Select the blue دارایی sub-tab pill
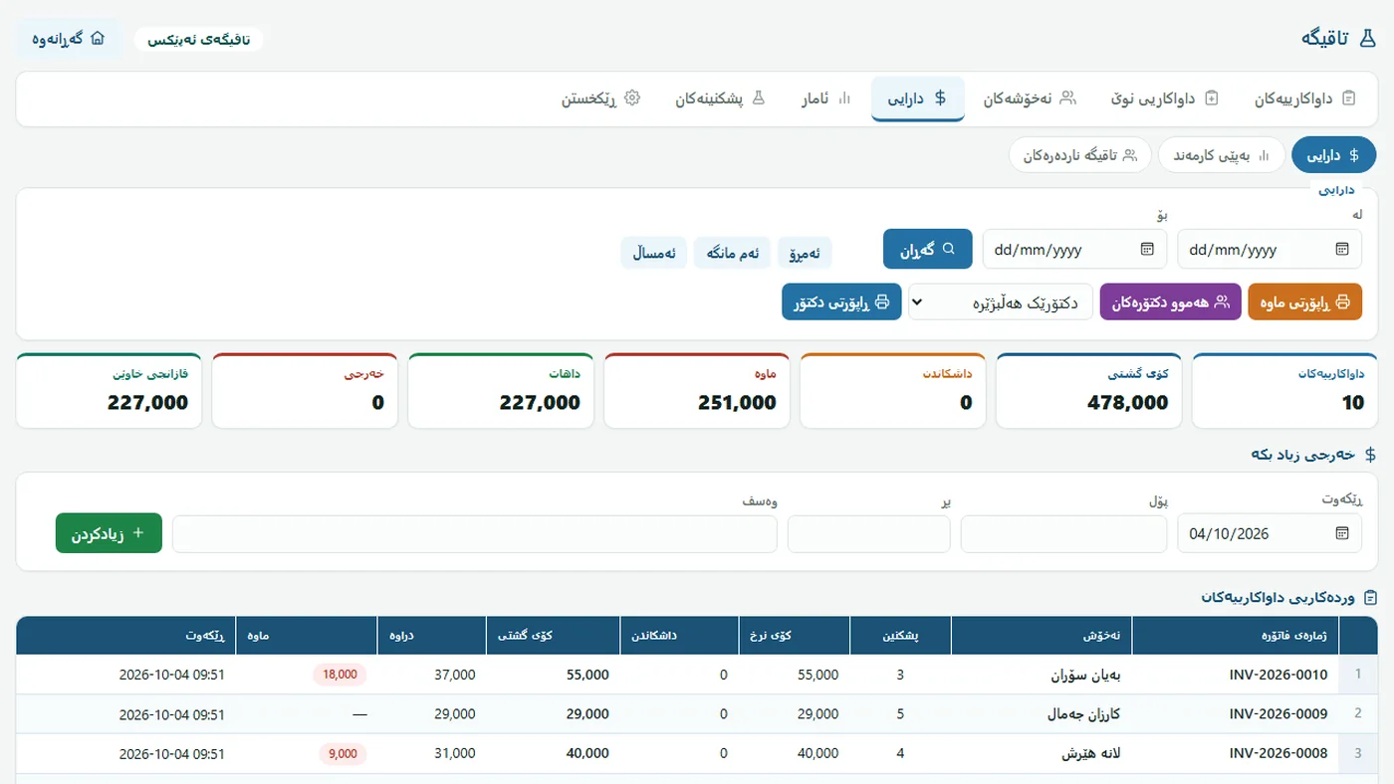 (1333, 155)
